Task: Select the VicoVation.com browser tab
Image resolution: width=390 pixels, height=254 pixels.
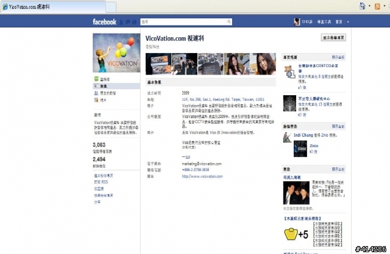Action: click(53, 7)
